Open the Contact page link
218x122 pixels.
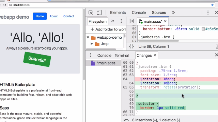69,16
